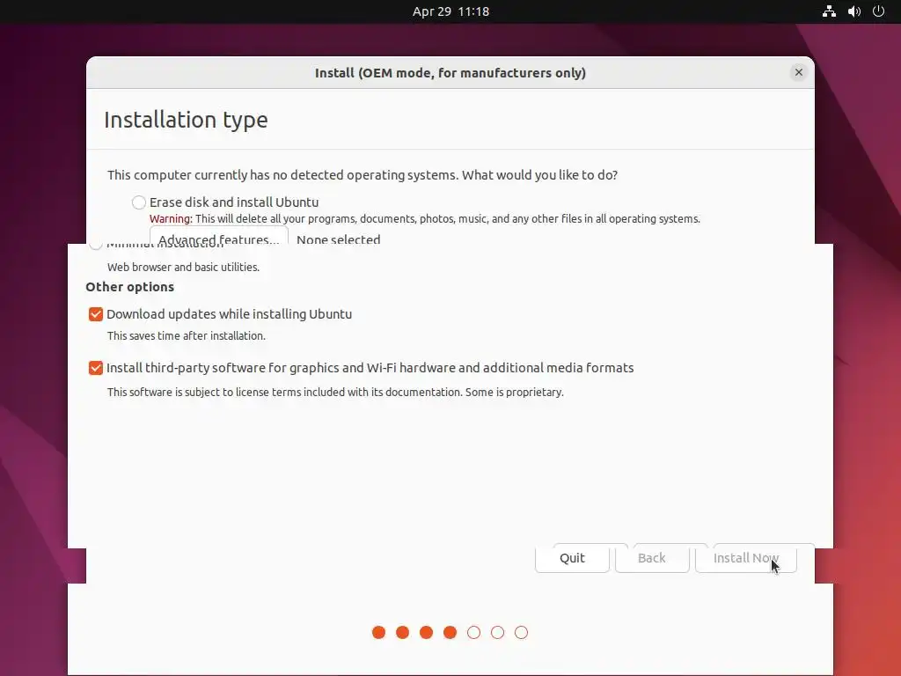Click the 'None selected' text
The image size is (901, 676).
tap(339, 239)
